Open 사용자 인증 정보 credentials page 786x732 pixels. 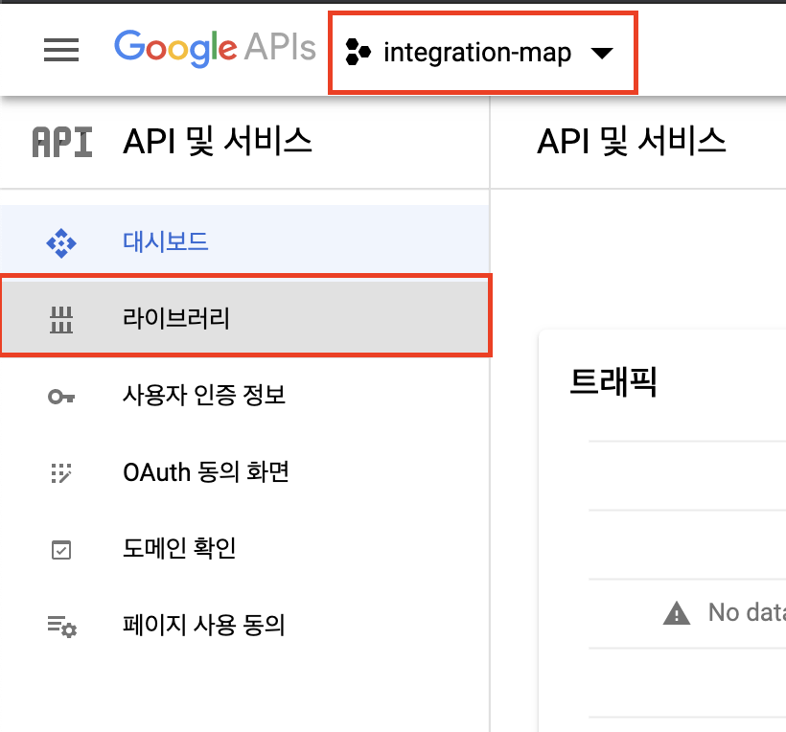[244, 396]
